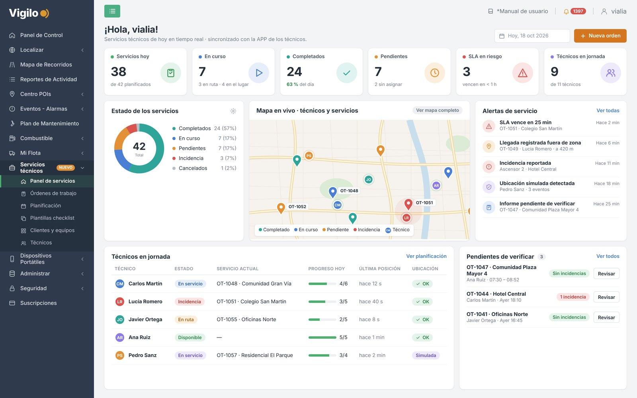Image resolution: width=637 pixels, height=398 pixels.
Task: Click the JO technician marker on map
Action: (x=369, y=179)
